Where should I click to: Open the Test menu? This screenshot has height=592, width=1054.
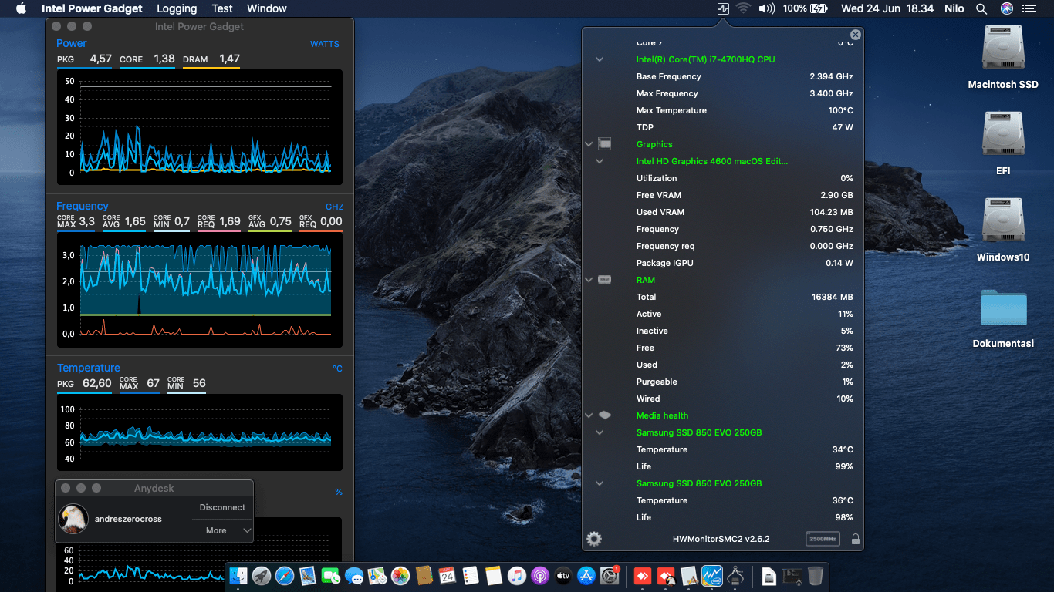point(222,8)
